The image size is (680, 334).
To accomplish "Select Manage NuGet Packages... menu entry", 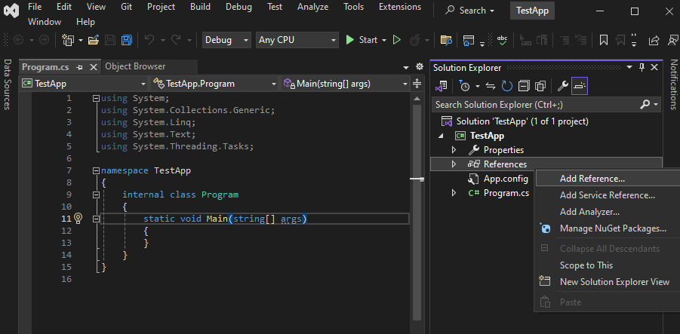I will point(608,228).
